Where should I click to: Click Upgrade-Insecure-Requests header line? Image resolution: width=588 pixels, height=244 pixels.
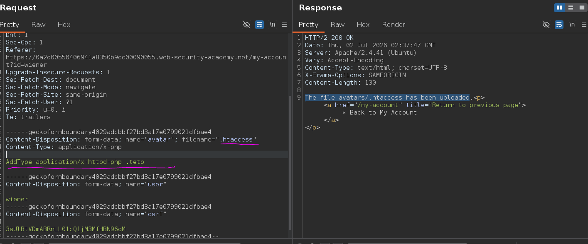click(x=58, y=72)
